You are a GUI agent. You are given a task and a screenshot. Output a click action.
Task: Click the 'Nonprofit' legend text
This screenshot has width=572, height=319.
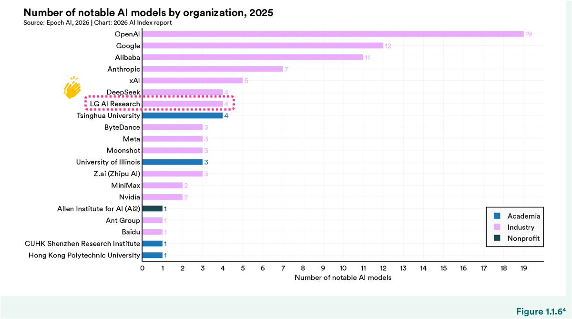(523, 239)
